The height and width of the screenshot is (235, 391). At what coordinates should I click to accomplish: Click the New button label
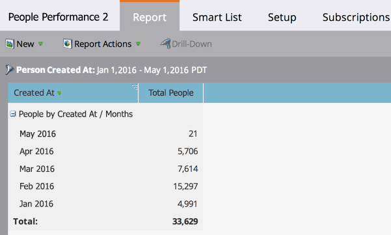pyautogui.click(x=25, y=44)
